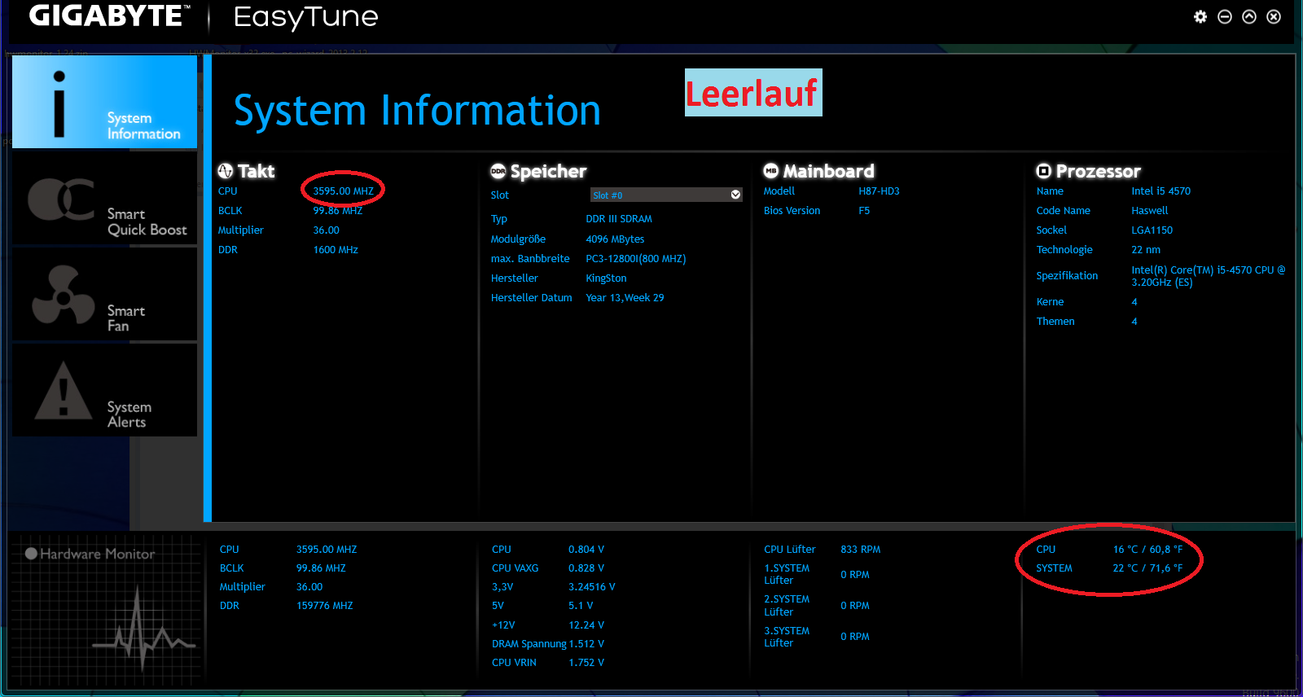Click the GIGABYTE logo
The width and height of the screenshot is (1303, 697).
click(109, 15)
